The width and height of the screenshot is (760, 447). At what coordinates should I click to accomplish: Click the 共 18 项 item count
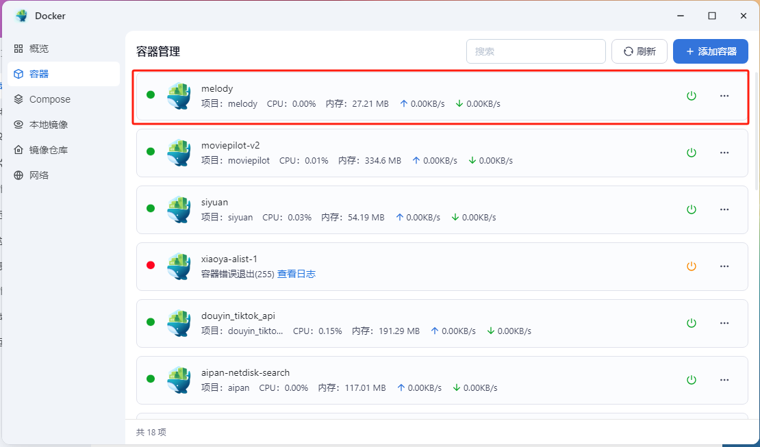point(151,432)
